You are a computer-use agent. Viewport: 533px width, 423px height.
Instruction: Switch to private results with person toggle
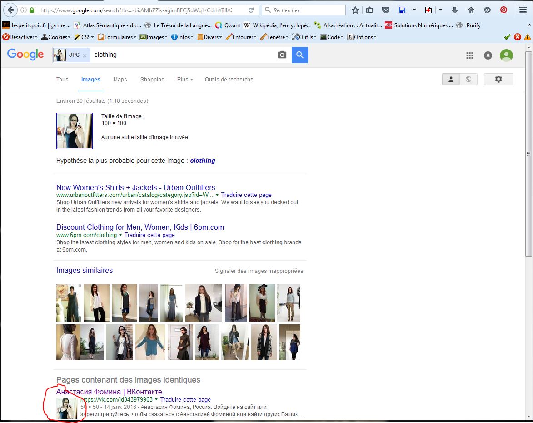pos(451,79)
